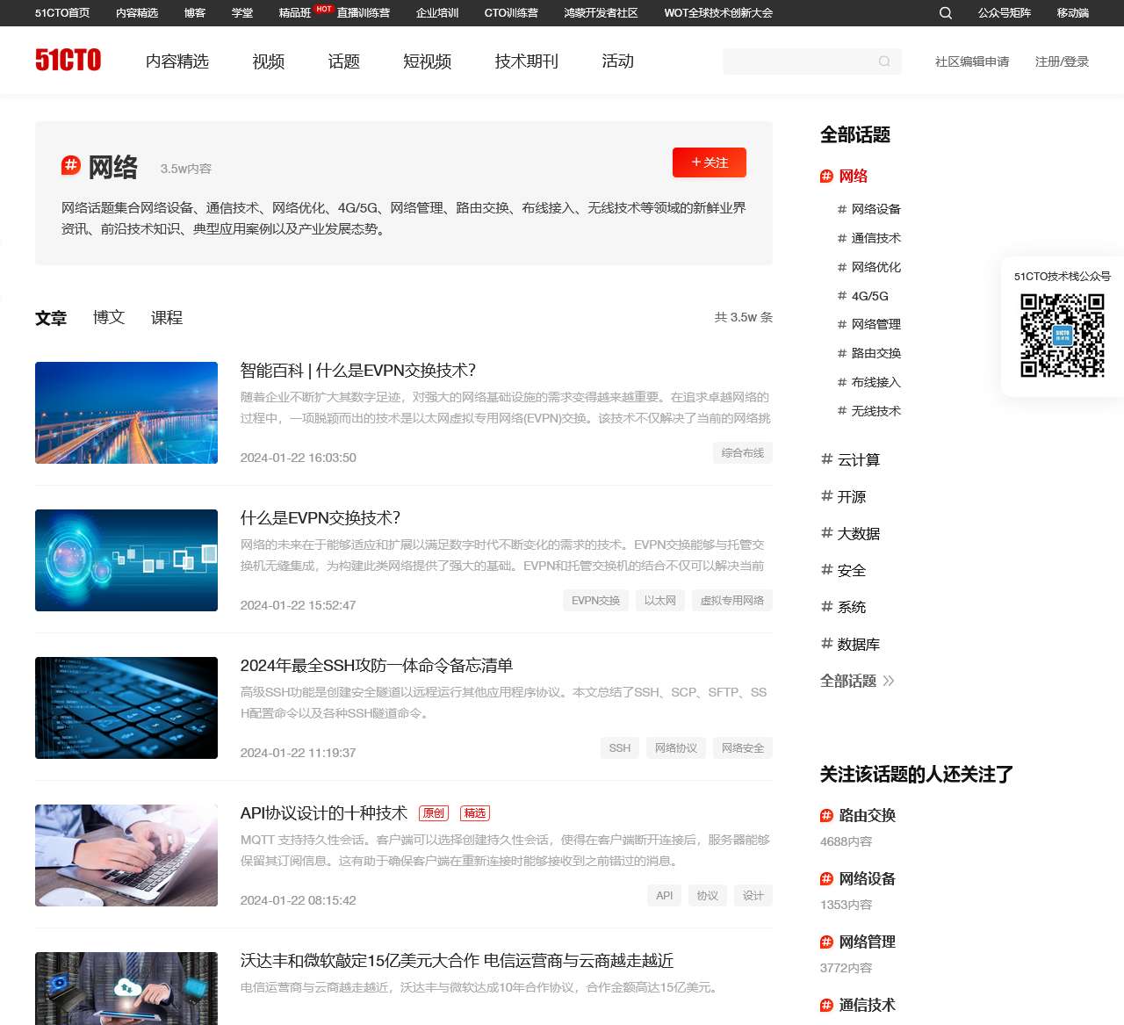Click the 51CTO WeChat QR code
This screenshot has width=1124, height=1025.
pos(1062,336)
